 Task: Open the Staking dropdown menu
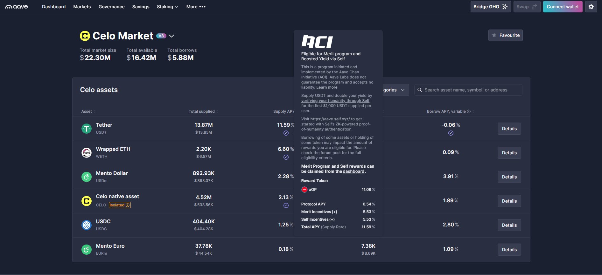167,7
